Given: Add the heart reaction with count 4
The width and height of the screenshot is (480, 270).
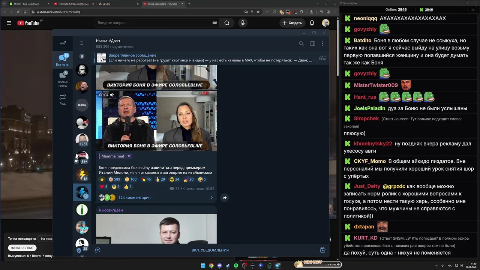Looking at the screenshot, I should (103, 186).
